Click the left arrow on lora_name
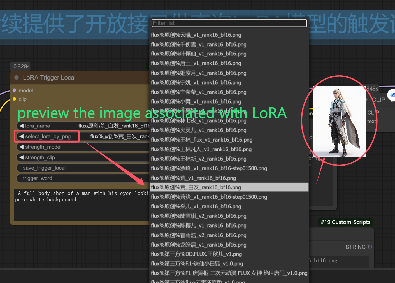The image size is (395, 283). 21,126
